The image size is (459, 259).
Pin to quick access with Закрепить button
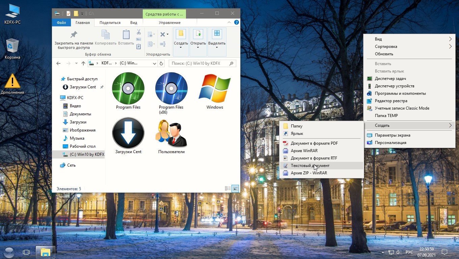click(x=74, y=40)
